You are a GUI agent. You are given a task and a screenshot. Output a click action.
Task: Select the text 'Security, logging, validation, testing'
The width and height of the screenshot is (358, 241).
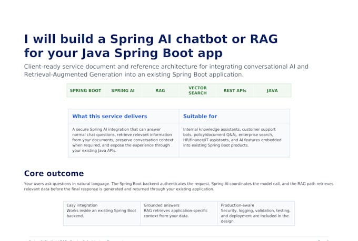(255, 211)
